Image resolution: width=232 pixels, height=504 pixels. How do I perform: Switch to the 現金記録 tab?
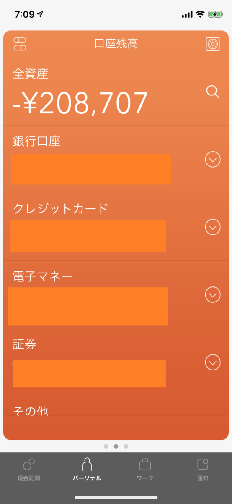[x=29, y=470]
